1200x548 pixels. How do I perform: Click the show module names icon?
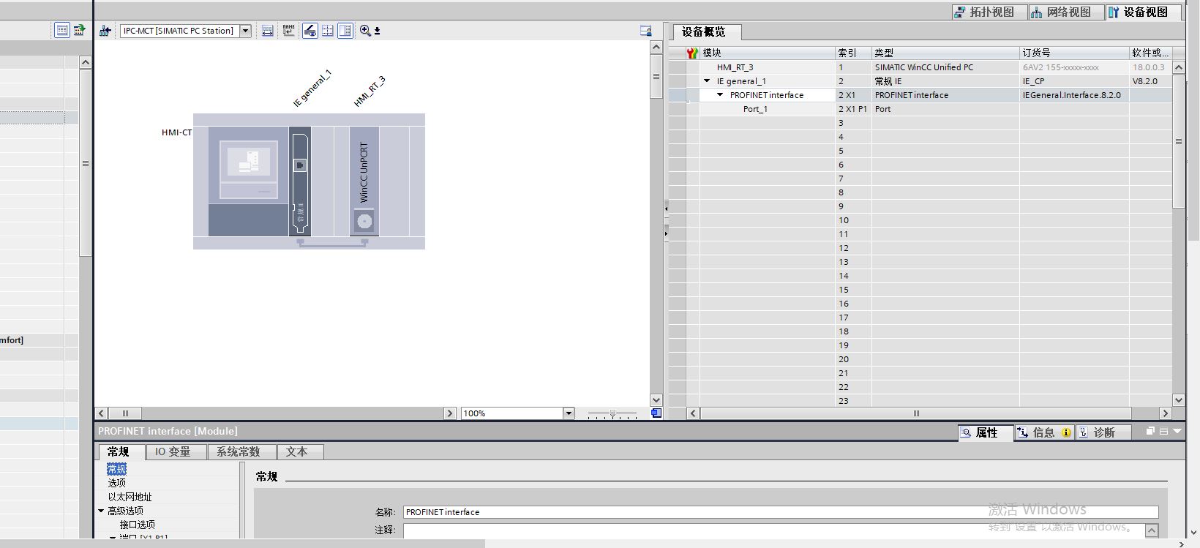click(x=289, y=31)
